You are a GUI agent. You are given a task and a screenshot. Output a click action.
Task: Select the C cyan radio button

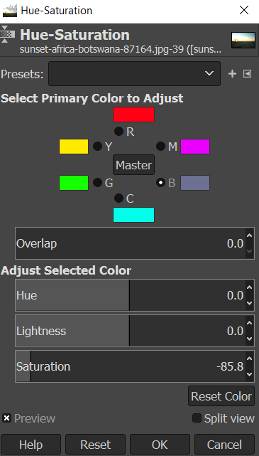tap(119, 198)
